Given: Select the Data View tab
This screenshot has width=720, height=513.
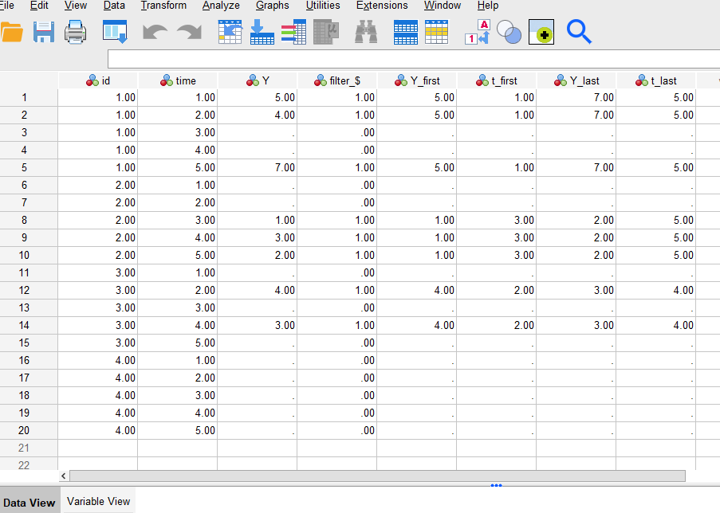Looking at the screenshot, I should click(30, 503).
